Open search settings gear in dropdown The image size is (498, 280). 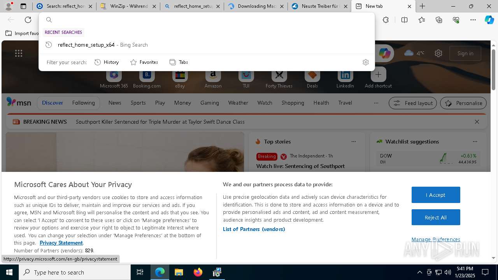(366, 62)
